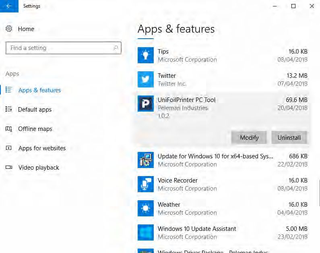Click the 5.00 MB size value

297,229
